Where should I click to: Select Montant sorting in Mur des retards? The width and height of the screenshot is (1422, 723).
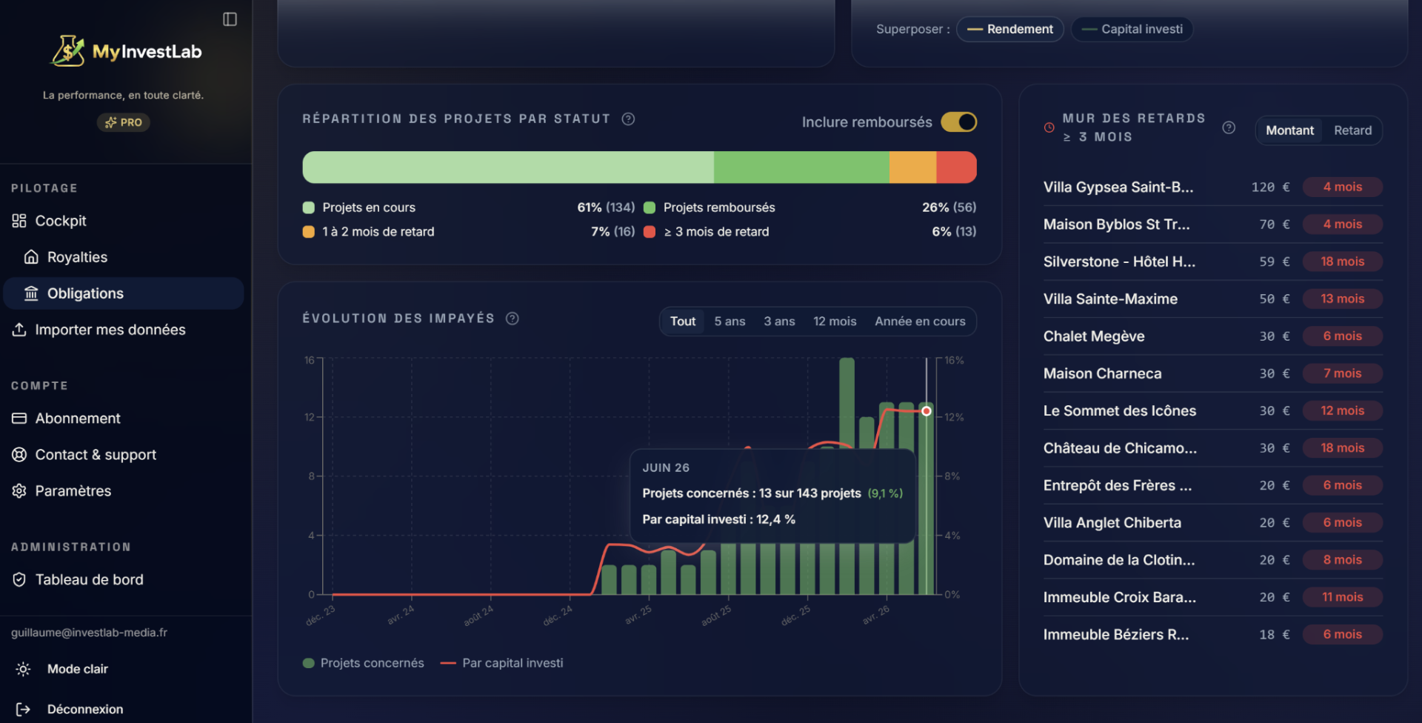[1289, 130]
